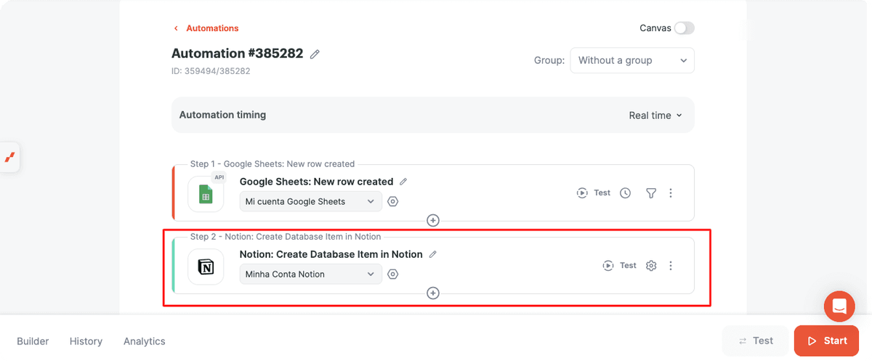The width and height of the screenshot is (872, 361).
Task: Open gear settings on Notion step
Action: tap(651, 266)
